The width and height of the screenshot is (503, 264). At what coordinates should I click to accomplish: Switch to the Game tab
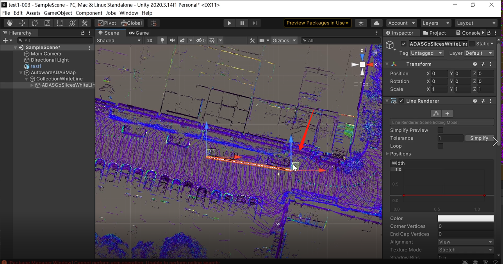click(139, 33)
